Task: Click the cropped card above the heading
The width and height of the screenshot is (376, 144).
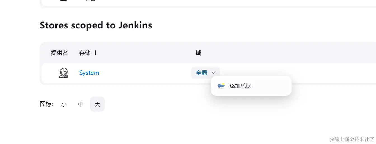Action: pos(208,3)
